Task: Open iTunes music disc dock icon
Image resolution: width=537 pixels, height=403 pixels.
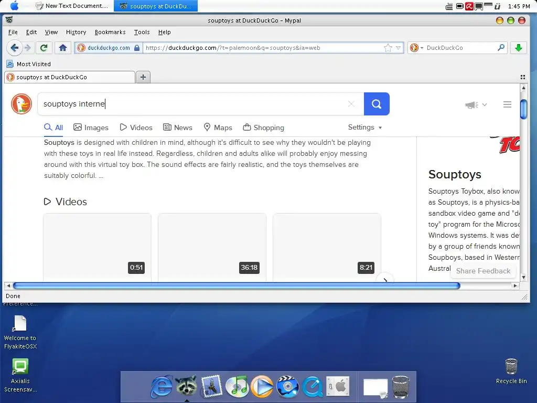Action: (237, 387)
